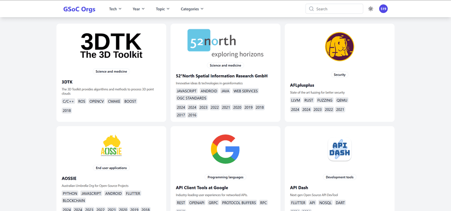451x211 pixels.
Task: Click the NOSQL technology tag
Action: [325, 203]
